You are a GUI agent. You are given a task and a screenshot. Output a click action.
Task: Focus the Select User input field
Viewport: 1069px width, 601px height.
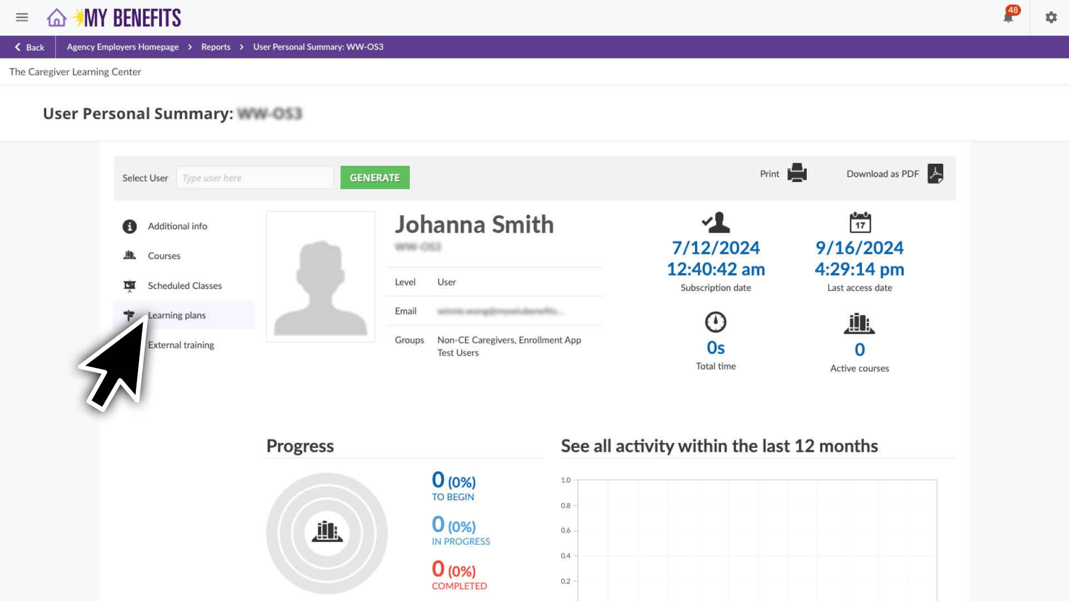click(255, 178)
